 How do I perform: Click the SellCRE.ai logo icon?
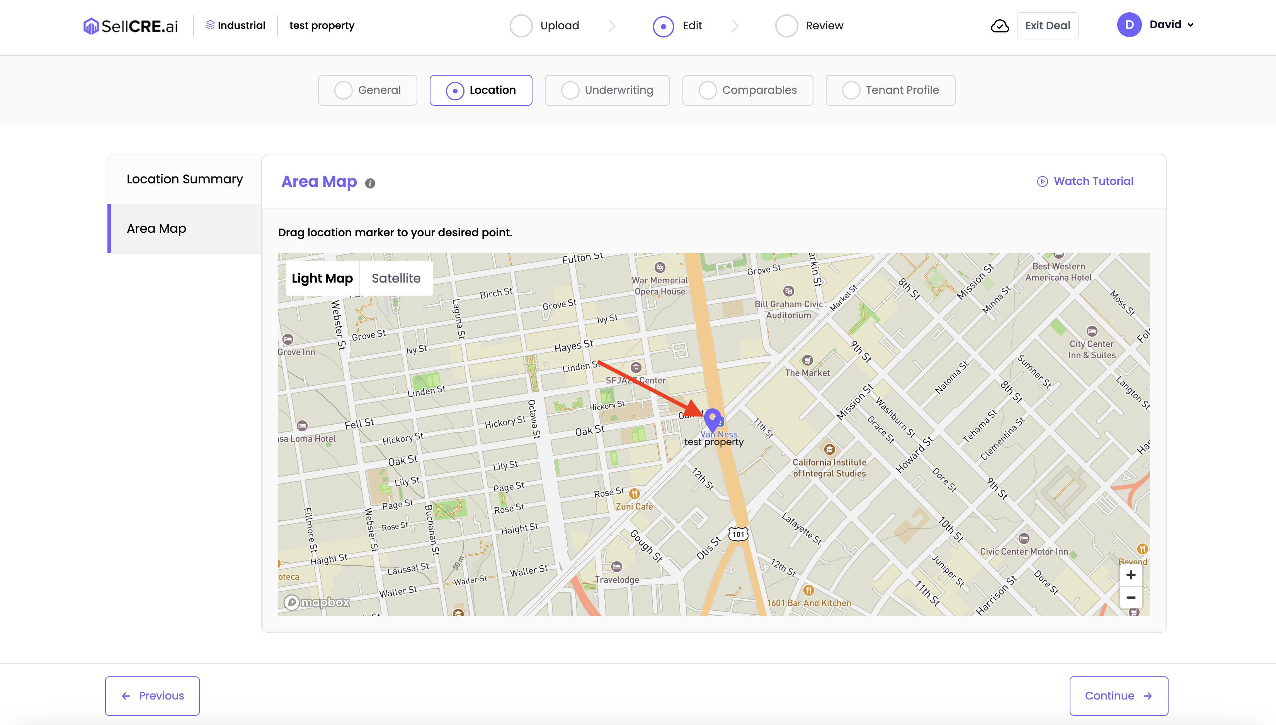[x=91, y=26]
